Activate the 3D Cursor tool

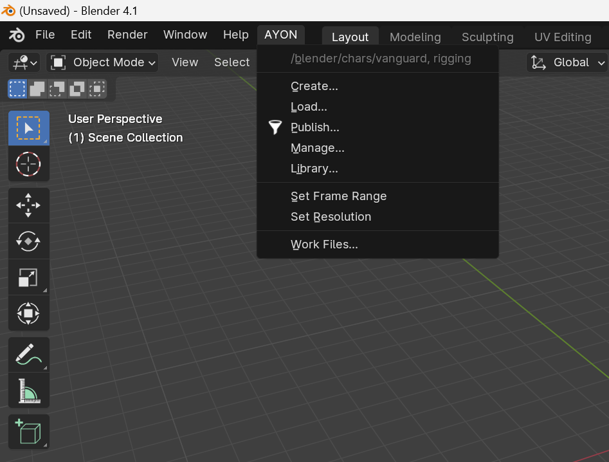click(x=29, y=164)
